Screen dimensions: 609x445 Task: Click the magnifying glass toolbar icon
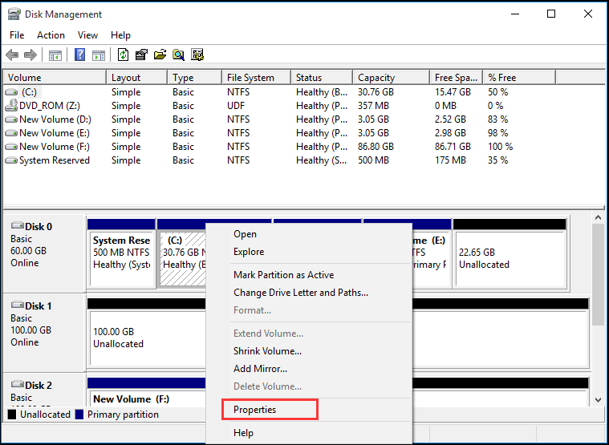(x=178, y=55)
